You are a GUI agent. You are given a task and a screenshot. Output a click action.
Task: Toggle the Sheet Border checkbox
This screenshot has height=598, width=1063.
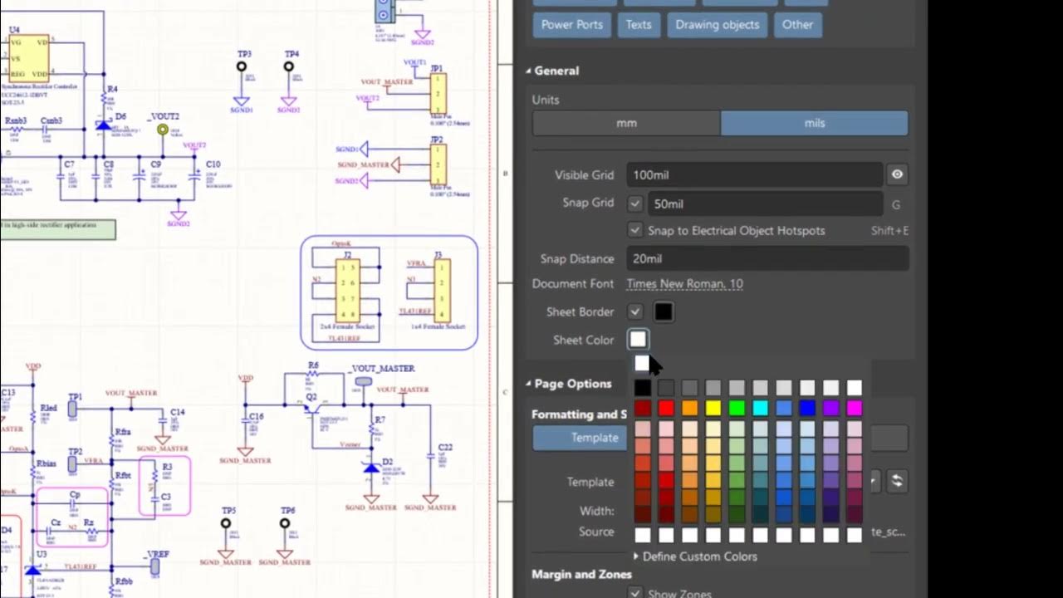click(635, 311)
